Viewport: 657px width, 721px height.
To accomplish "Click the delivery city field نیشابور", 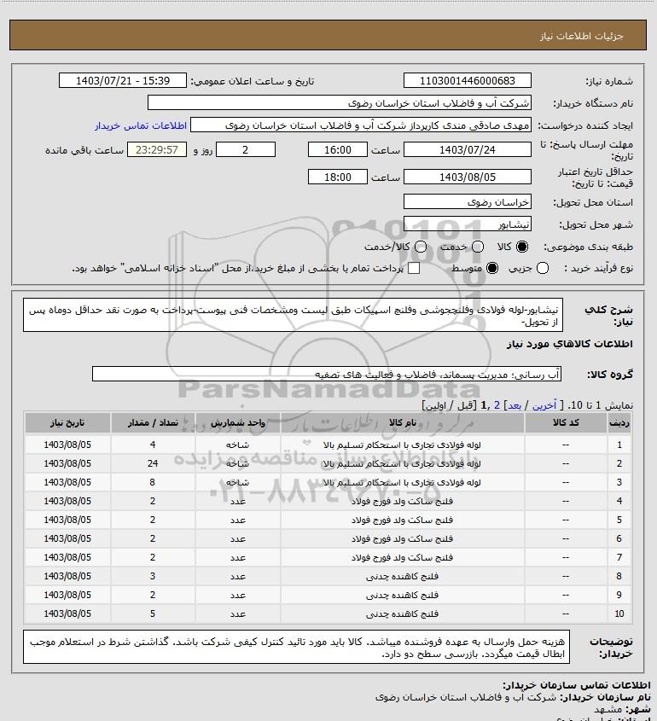I will pos(467,224).
